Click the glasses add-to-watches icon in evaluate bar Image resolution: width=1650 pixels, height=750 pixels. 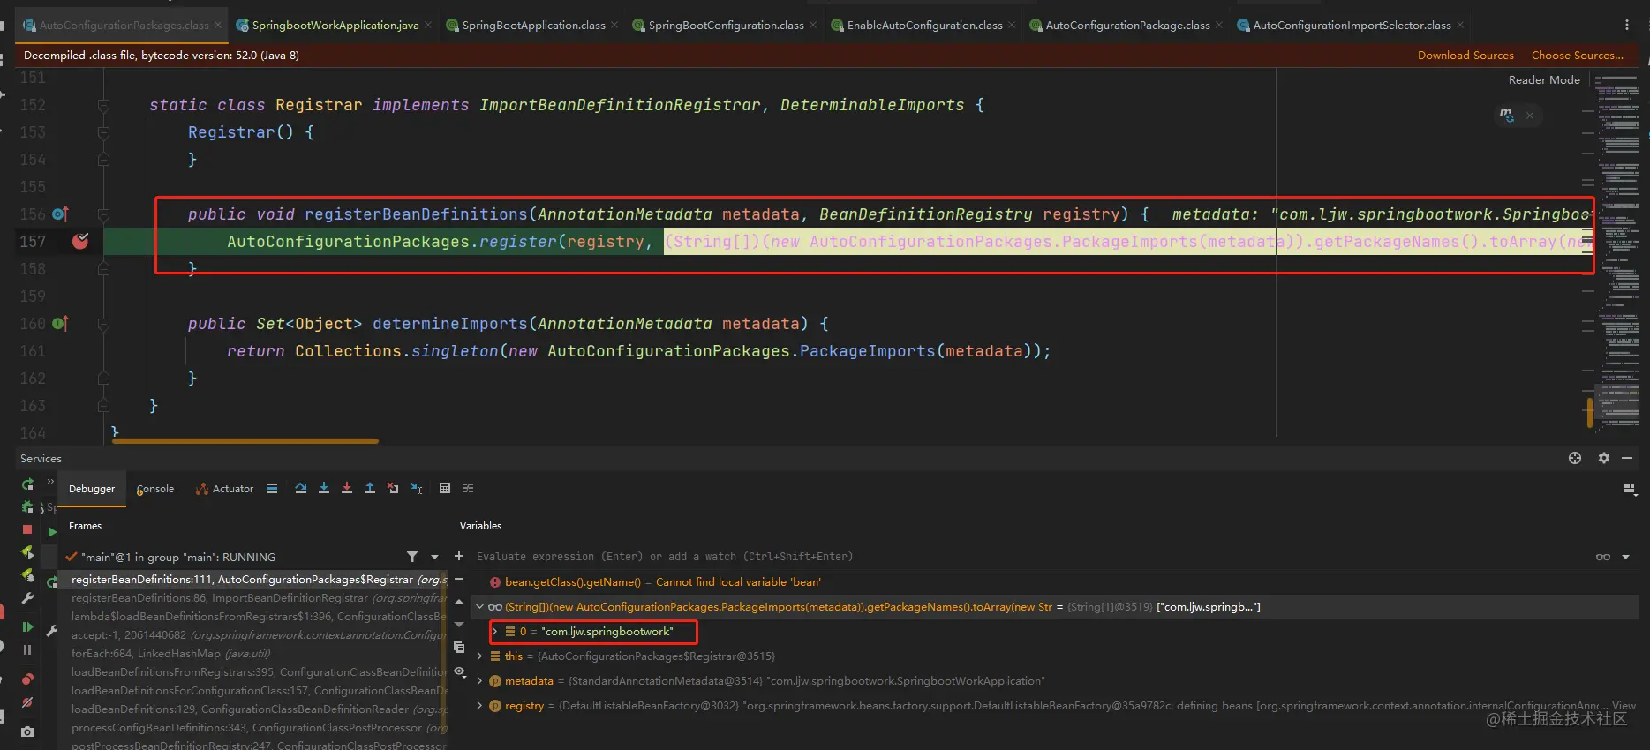click(x=1603, y=557)
